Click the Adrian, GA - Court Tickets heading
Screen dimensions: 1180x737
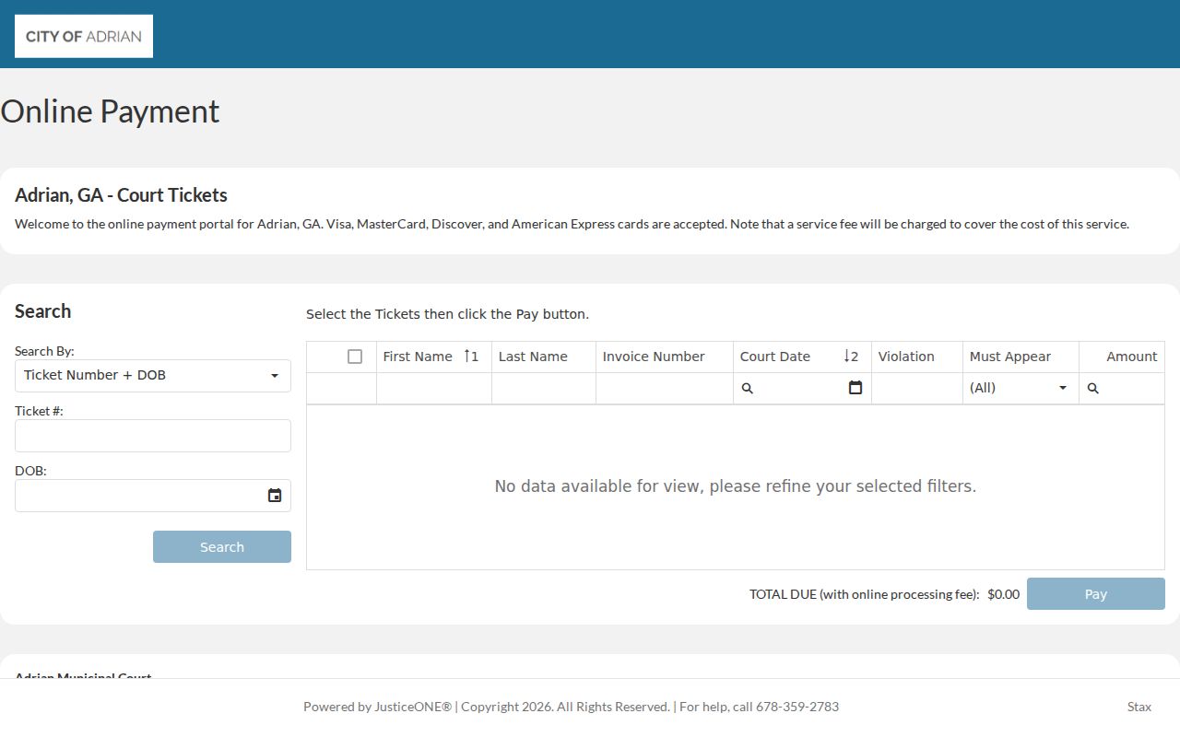click(121, 195)
